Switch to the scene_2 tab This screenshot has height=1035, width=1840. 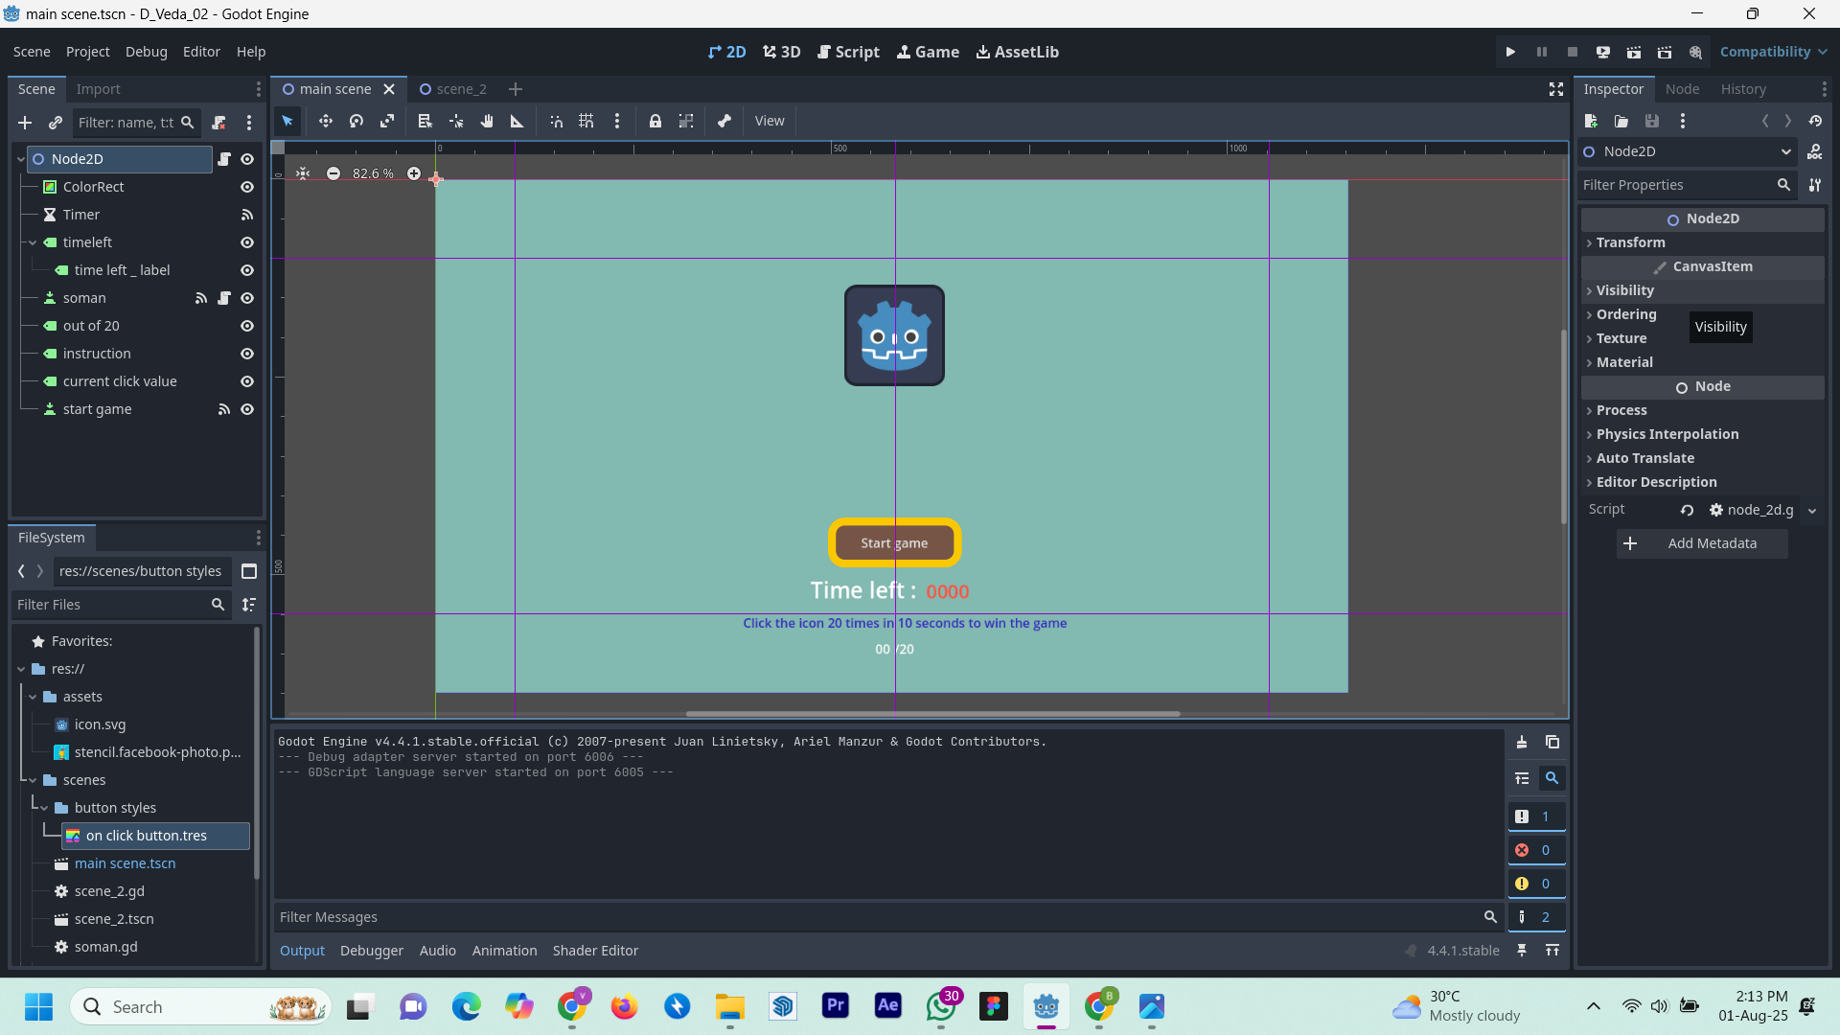tap(453, 89)
